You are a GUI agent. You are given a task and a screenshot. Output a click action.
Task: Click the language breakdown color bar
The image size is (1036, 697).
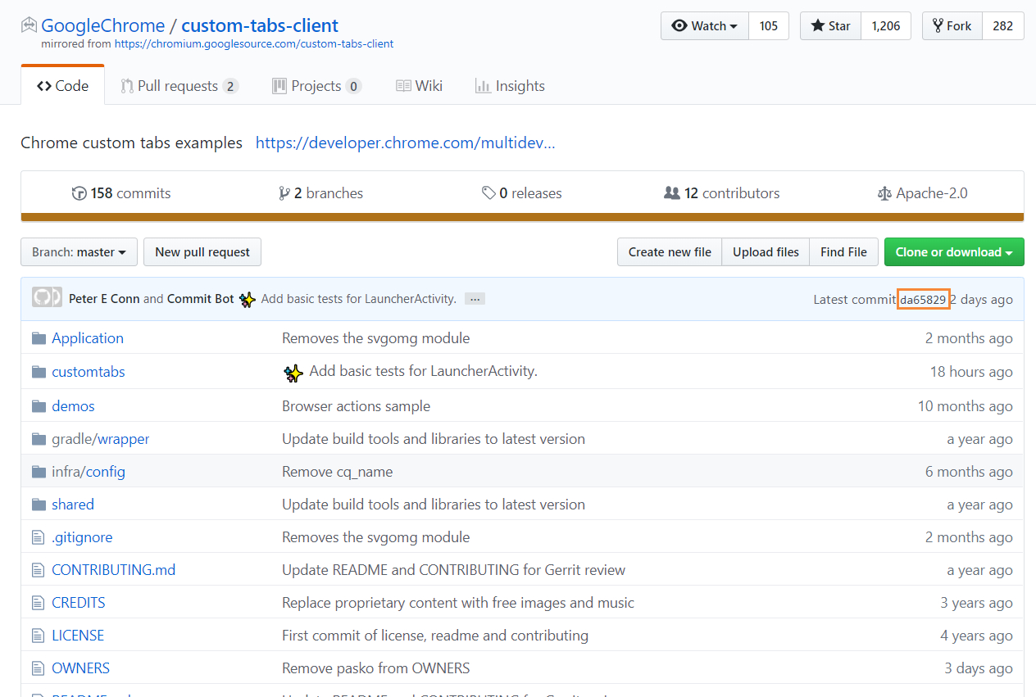tap(522, 217)
